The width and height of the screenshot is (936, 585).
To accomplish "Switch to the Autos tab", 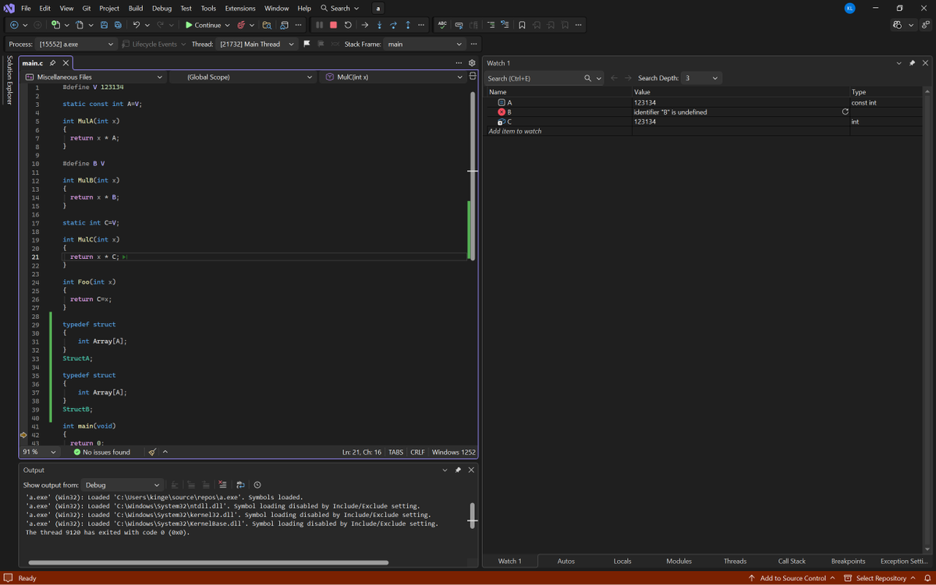I will click(566, 561).
